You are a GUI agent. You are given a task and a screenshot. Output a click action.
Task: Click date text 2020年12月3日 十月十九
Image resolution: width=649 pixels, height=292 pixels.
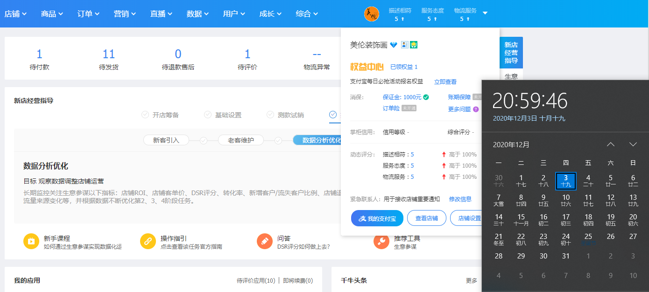pos(529,119)
